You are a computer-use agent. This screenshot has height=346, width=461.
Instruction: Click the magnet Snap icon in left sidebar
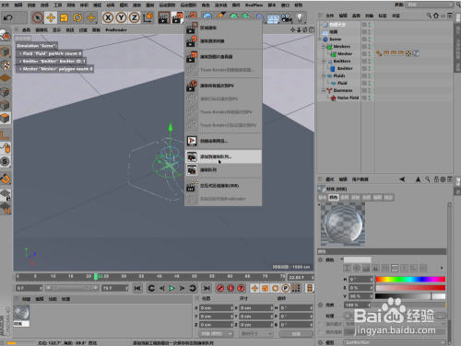click(x=6, y=179)
